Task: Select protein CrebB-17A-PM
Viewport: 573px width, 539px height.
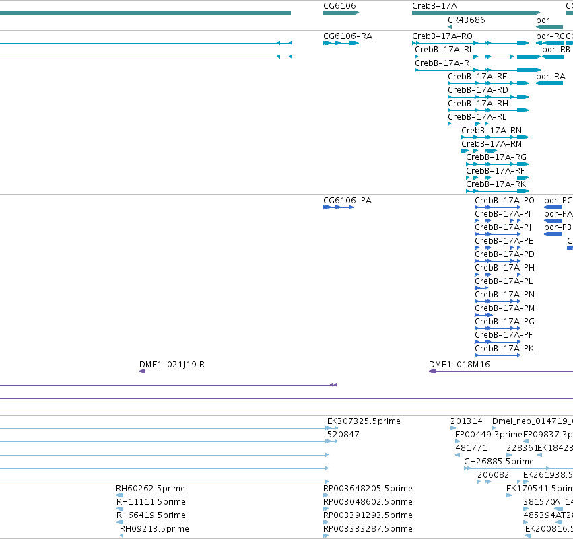Action: [505, 309]
